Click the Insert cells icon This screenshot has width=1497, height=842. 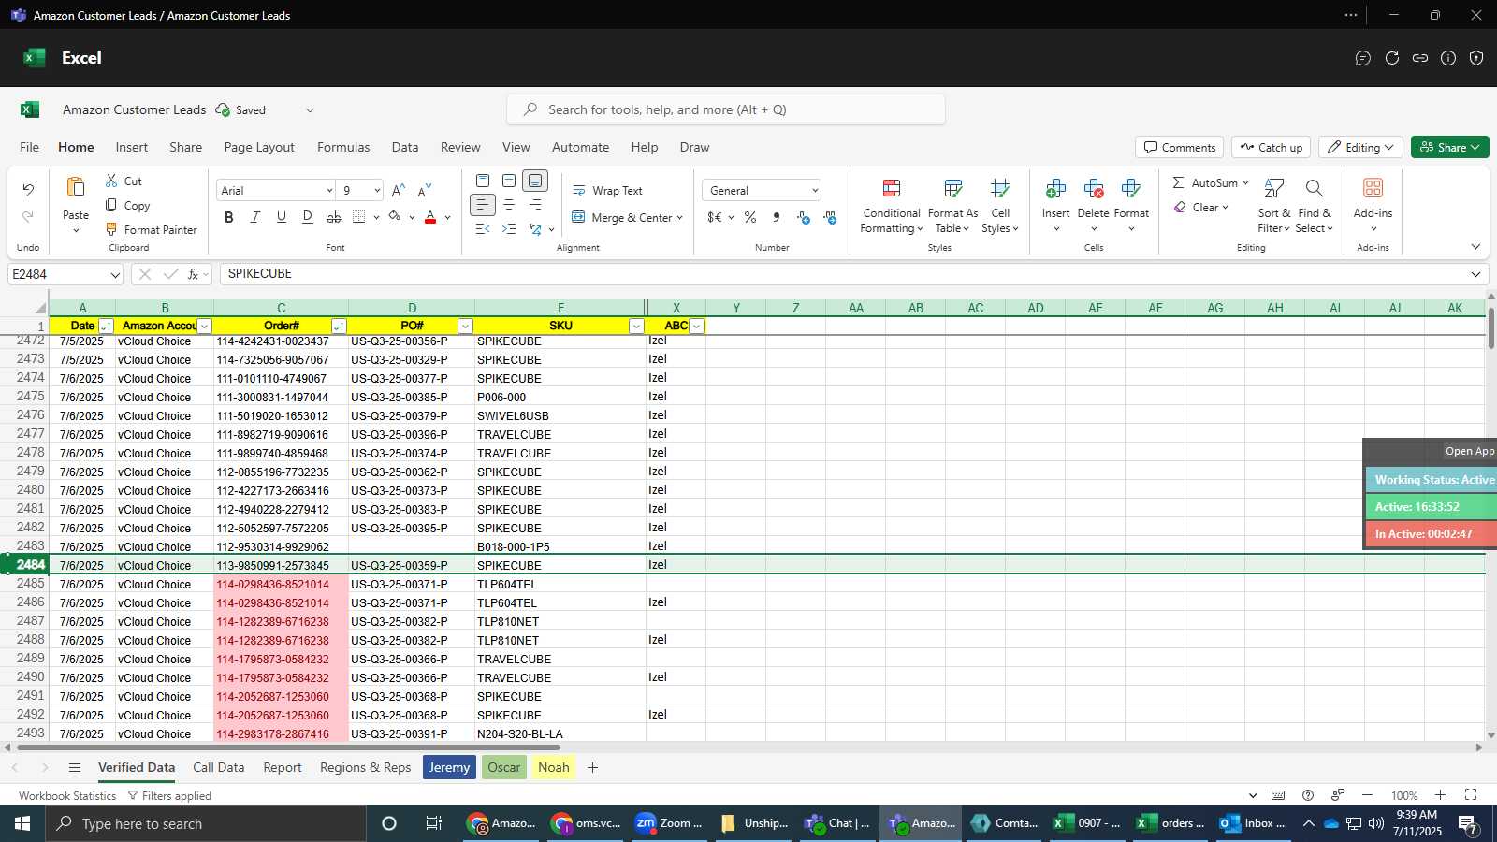(x=1055, y=189)
